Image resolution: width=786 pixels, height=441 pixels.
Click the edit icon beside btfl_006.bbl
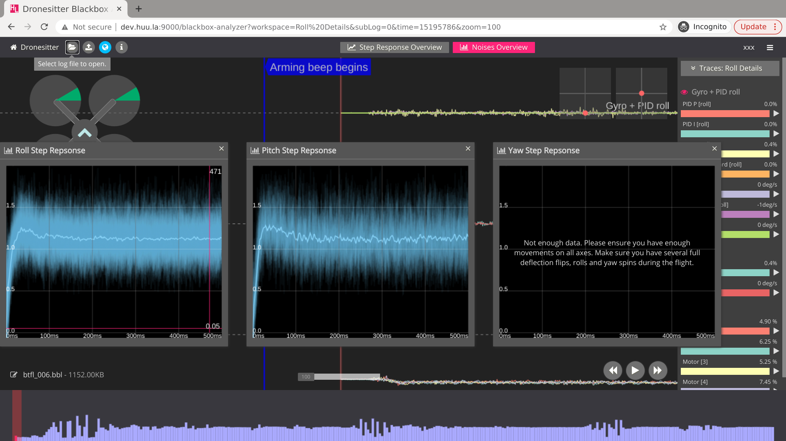(x=14, y=374)
